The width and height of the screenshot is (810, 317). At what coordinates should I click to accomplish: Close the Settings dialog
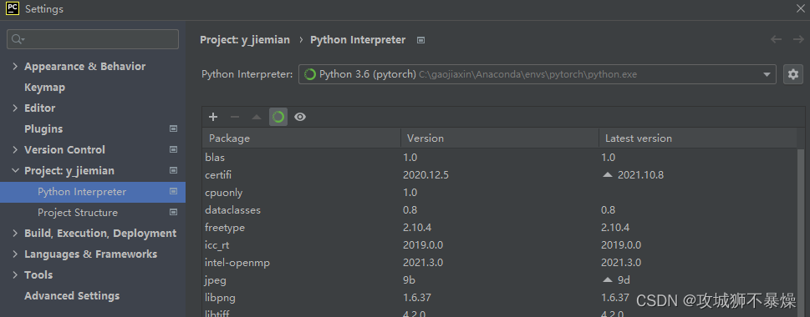coord(800,8)
